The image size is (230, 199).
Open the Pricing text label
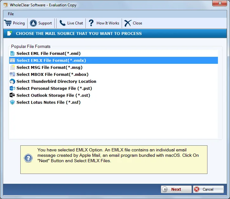tap(19, 23)
